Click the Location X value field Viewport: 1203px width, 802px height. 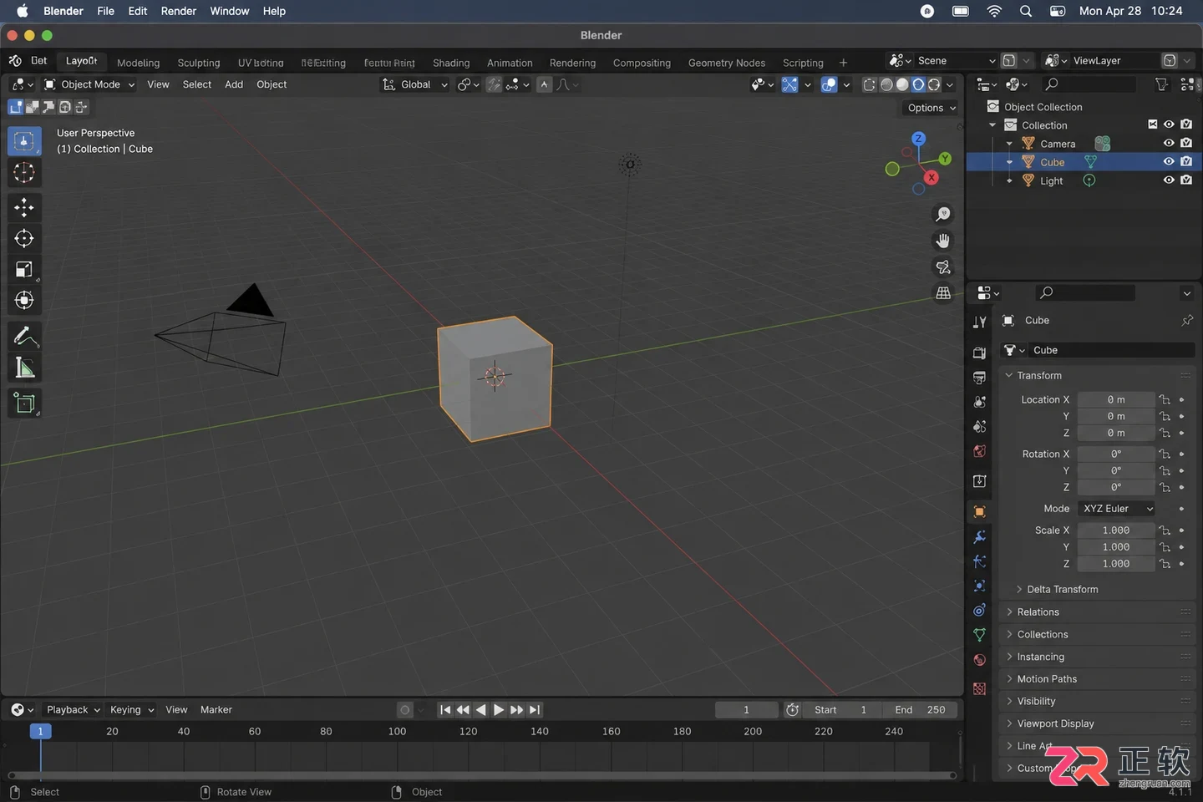coord(1116,399)
